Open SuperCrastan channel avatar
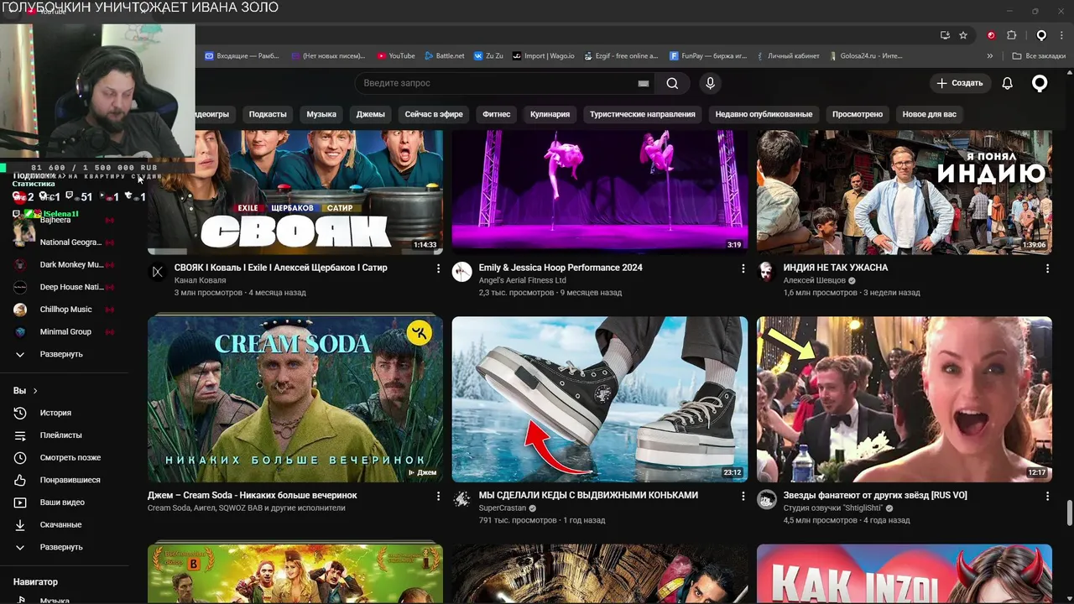The width and height of the screenshot is (1074, 604). coord(461,499)
